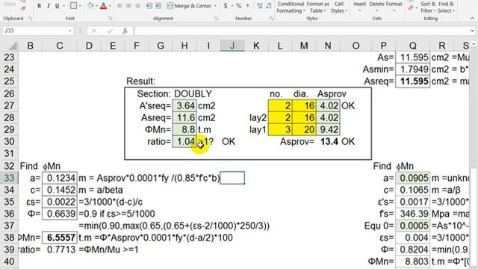The width and height of the screenshot is (478, 269).
Task: Click the section type text DOUBLY
Action: [193, 94]
